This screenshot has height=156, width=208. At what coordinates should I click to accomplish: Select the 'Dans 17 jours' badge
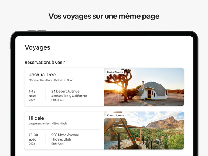pyautogui.click(x=116, y=115)
